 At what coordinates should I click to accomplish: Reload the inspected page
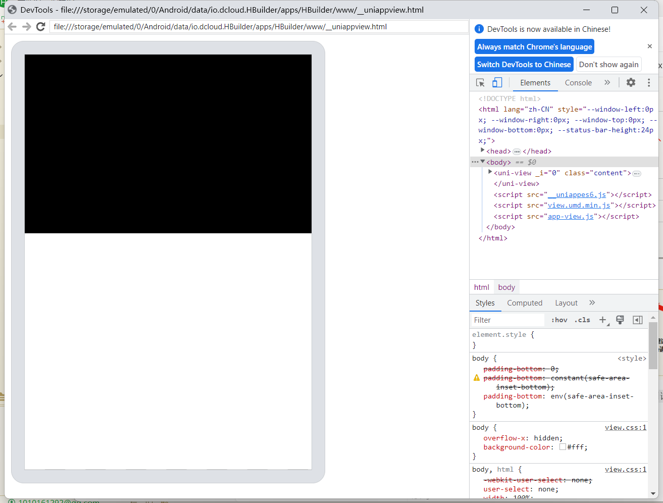(x=41, y=27)
